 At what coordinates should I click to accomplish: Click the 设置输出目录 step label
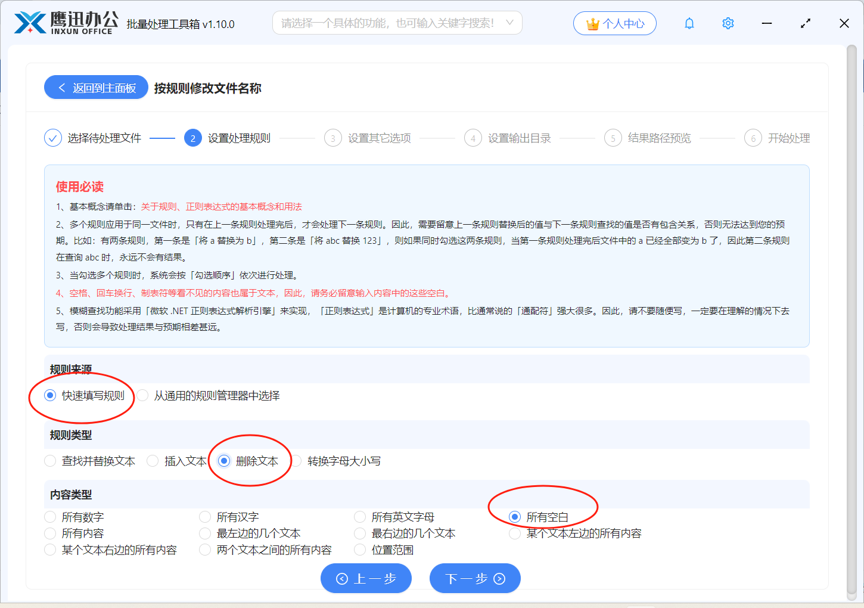520,138
